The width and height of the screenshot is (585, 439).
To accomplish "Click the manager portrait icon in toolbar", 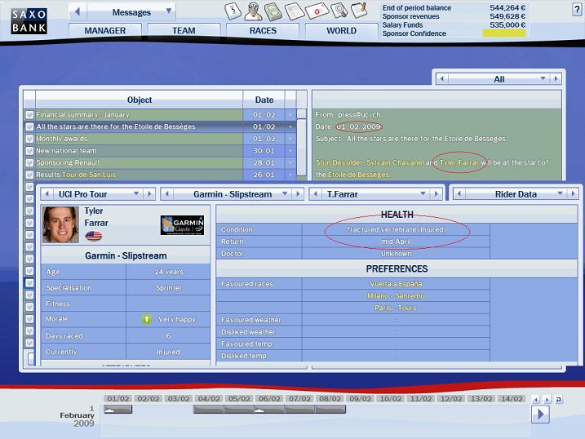I will [252, 11].
